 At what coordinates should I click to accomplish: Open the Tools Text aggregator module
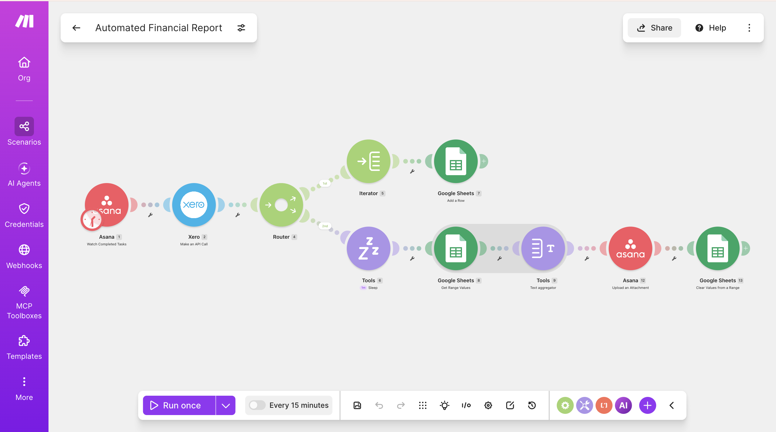click(x=543, y=248)
